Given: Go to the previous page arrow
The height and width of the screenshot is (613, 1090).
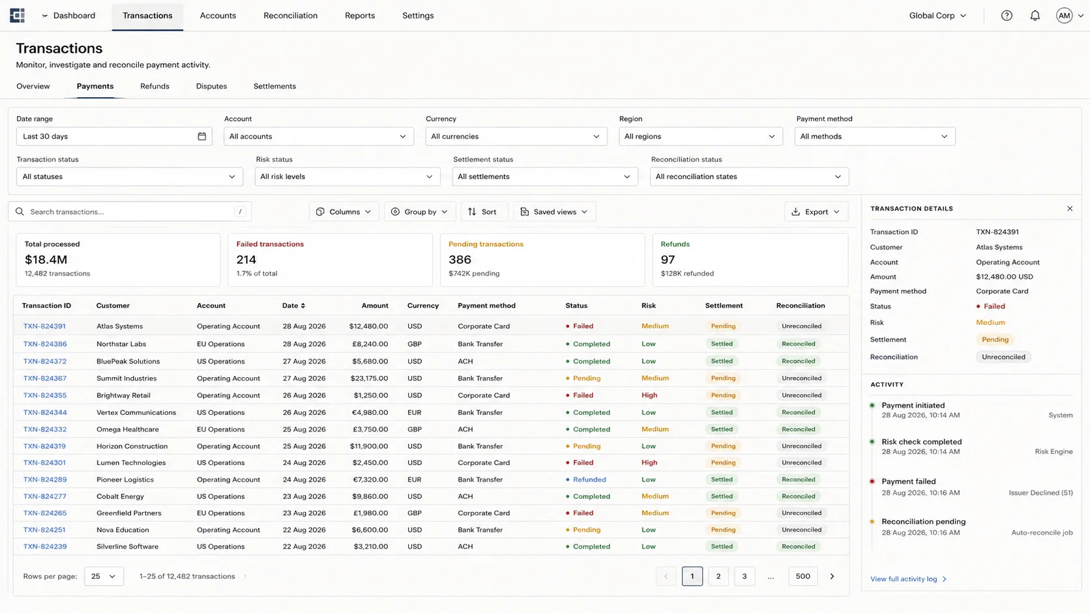Looking at the screenshot, I should click(x=666, y=576).
